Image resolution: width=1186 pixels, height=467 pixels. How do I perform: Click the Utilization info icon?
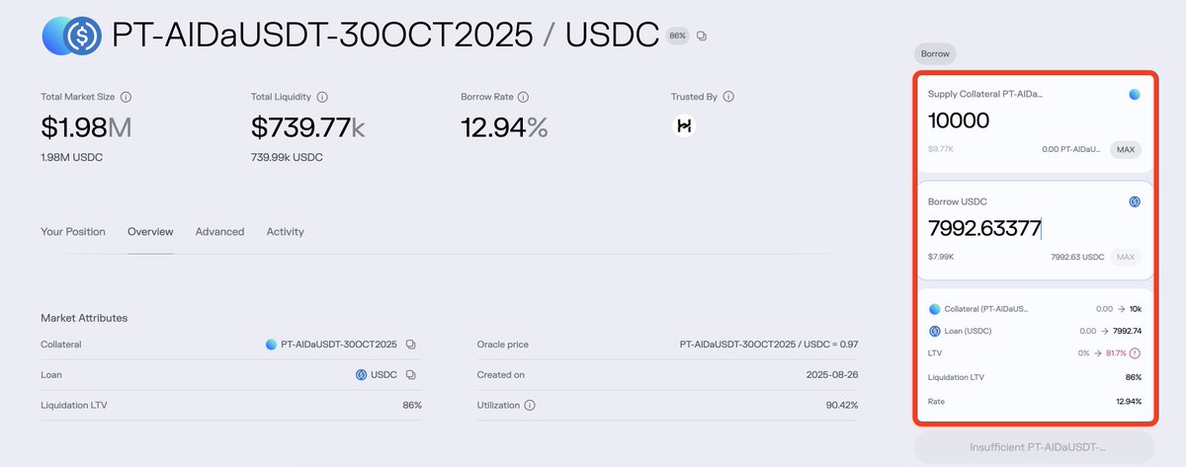coord(530,406)
